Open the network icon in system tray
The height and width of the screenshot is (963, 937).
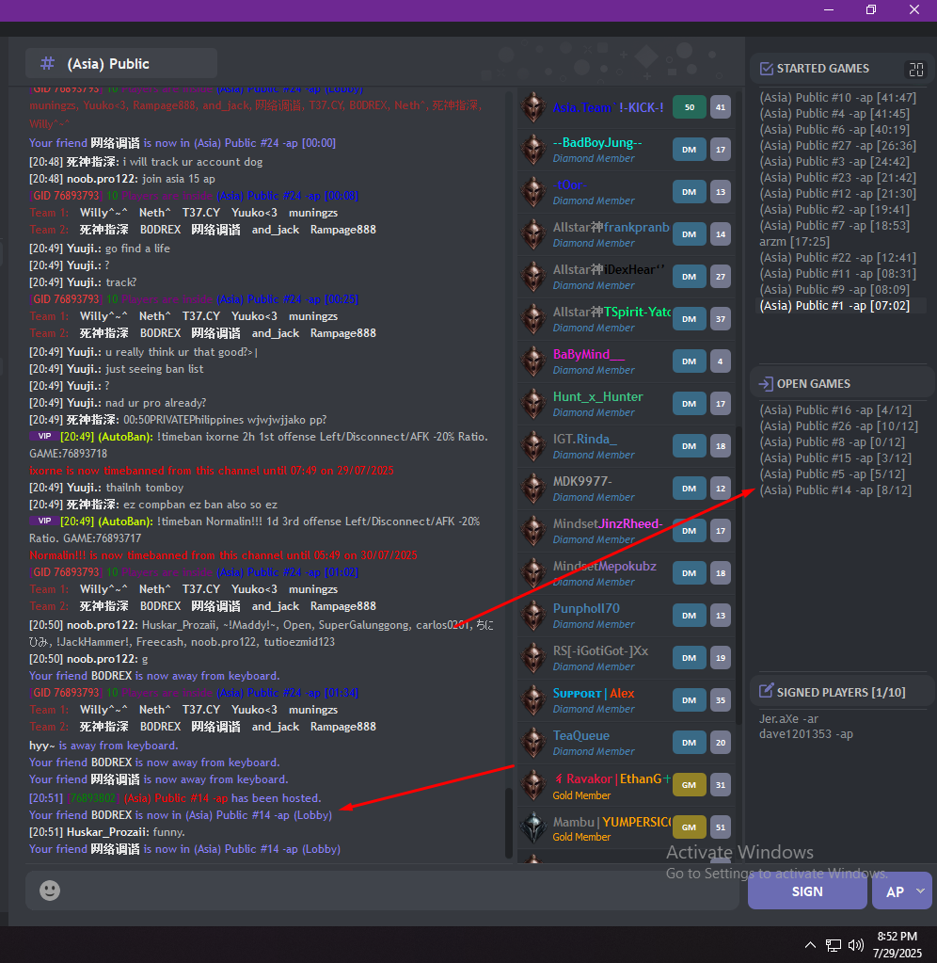point(834,945)
